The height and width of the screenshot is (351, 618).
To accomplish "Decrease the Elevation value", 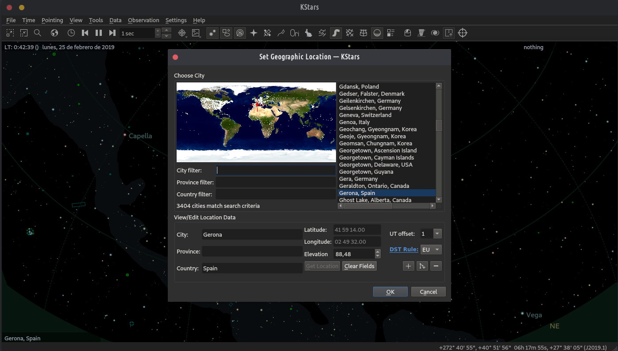I will point(378,256).
